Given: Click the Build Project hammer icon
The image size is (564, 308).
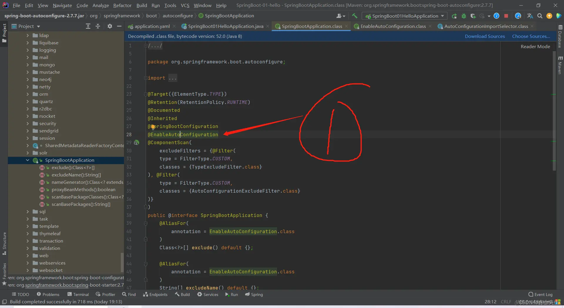Looking at the screenshot, I should pyautogui.click(x=355, y=16).
